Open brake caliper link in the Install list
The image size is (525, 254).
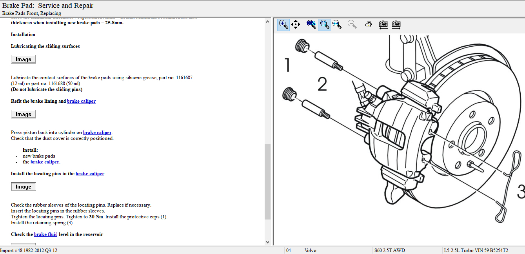pyautogui.click(x=45, y=162)
